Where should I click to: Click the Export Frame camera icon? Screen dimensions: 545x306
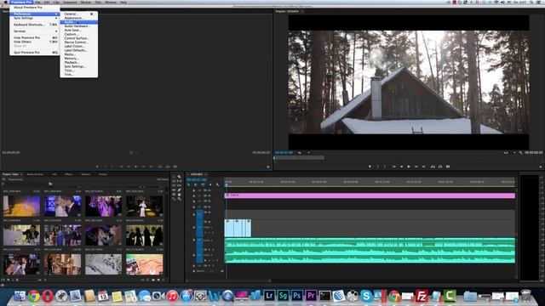coord(448,167)
